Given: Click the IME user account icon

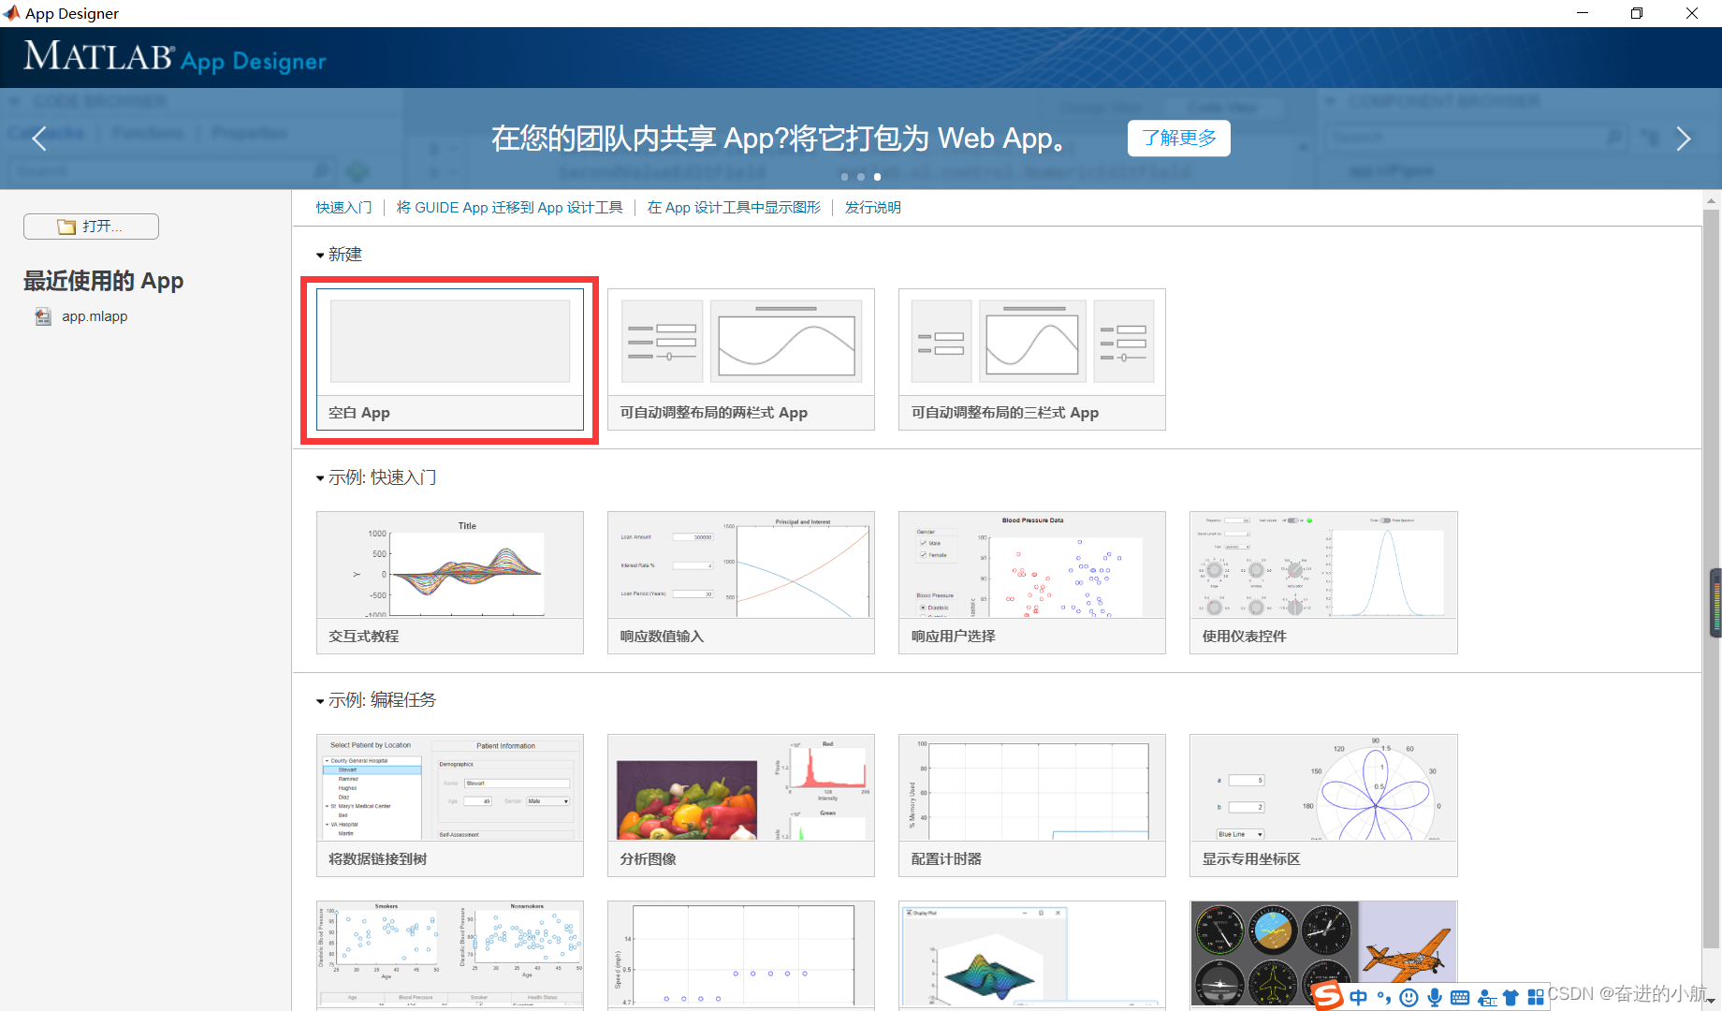Looking at the screenshot, I should 1486,998.
